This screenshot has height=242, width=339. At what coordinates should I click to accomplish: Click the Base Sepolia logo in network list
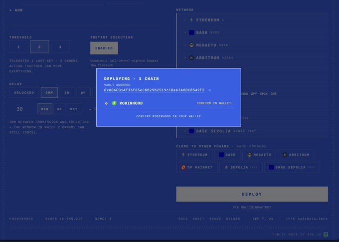click(x=191, y=131)
